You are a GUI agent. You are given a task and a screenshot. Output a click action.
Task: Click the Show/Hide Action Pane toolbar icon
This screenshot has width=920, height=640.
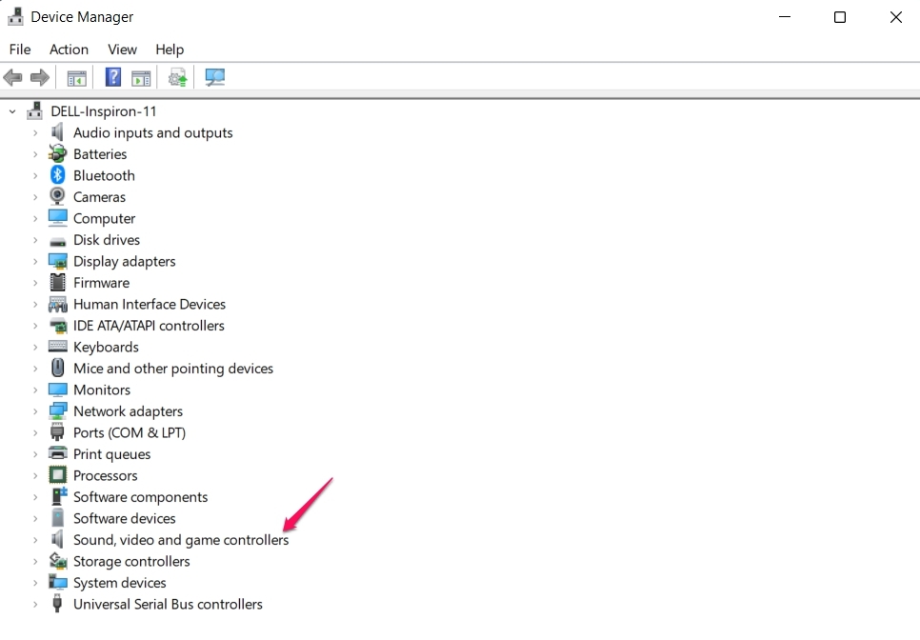pyautogui.click(x=141, y=77)
